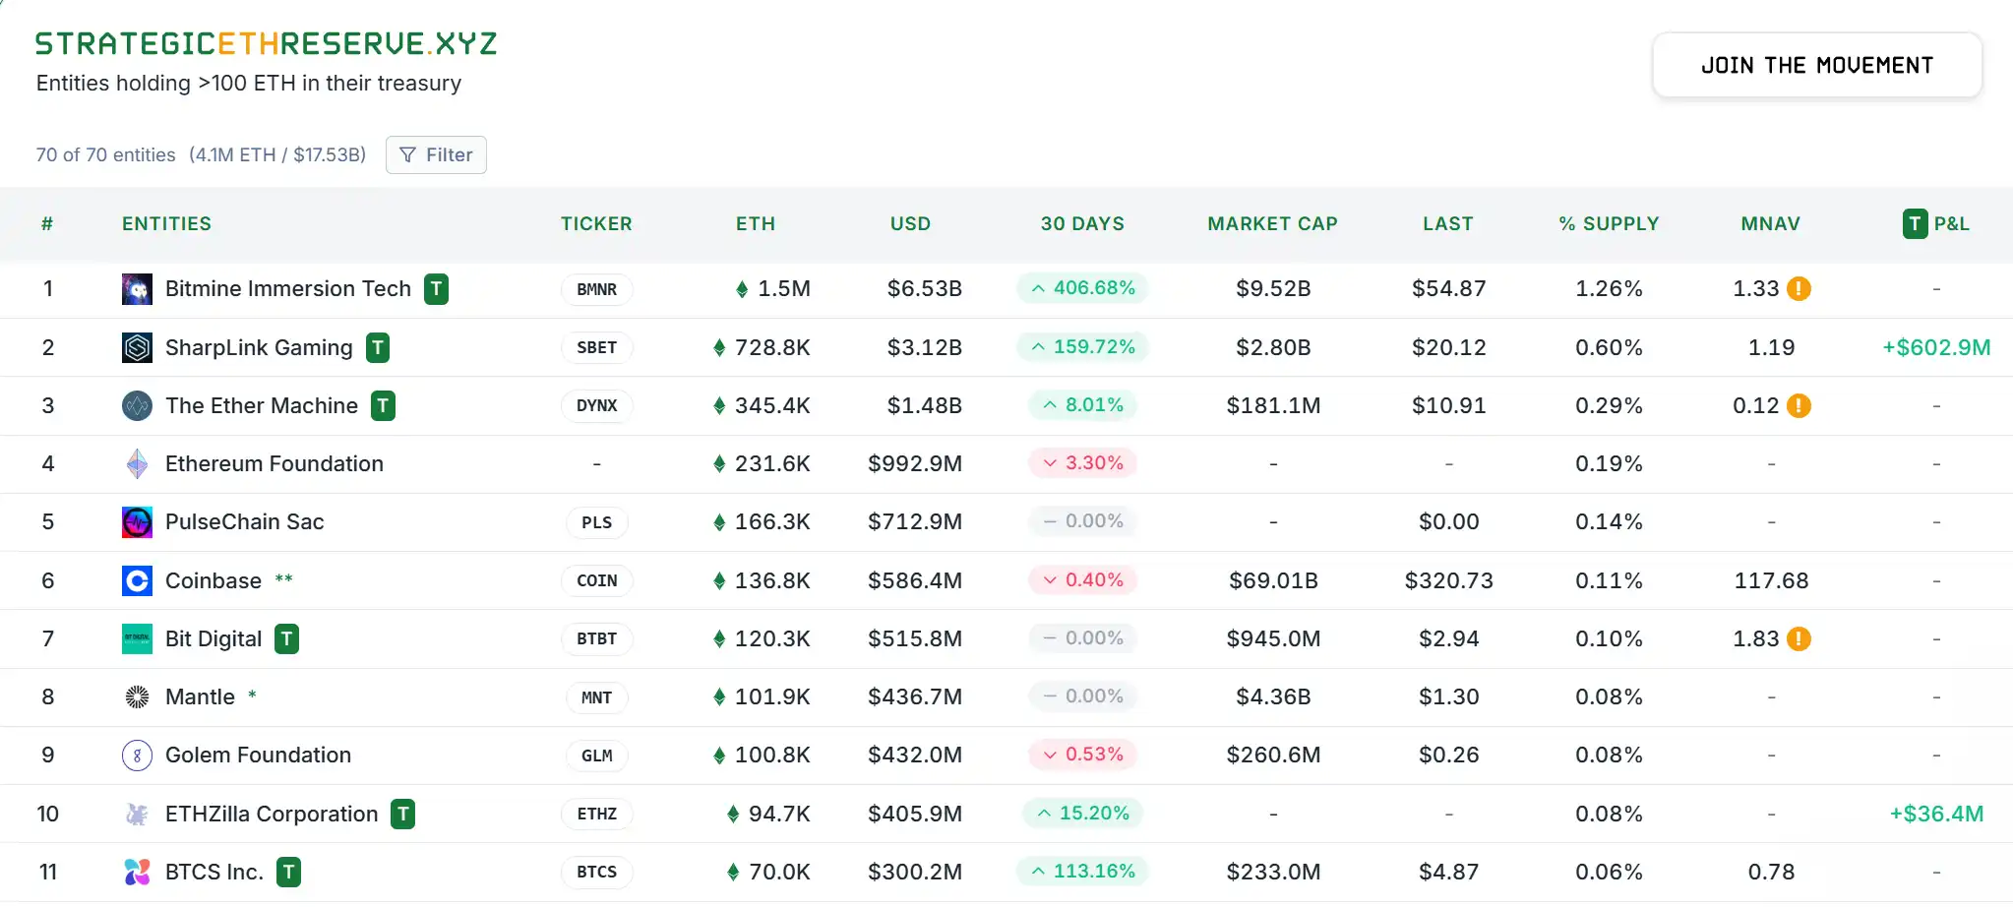
Task: Click the PulseChain Sac logo icon
Action: point(137,522)
